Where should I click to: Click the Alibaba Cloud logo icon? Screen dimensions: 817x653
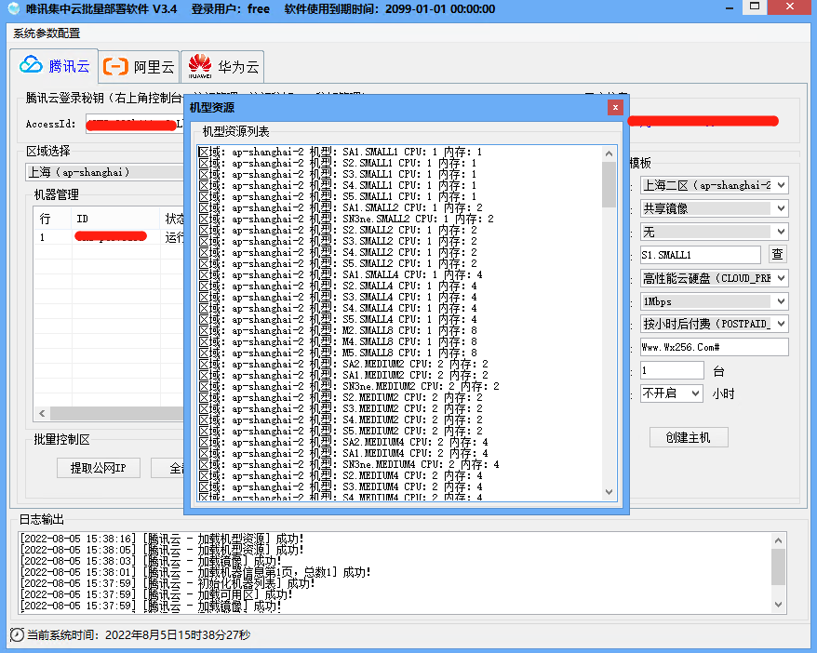115,67
